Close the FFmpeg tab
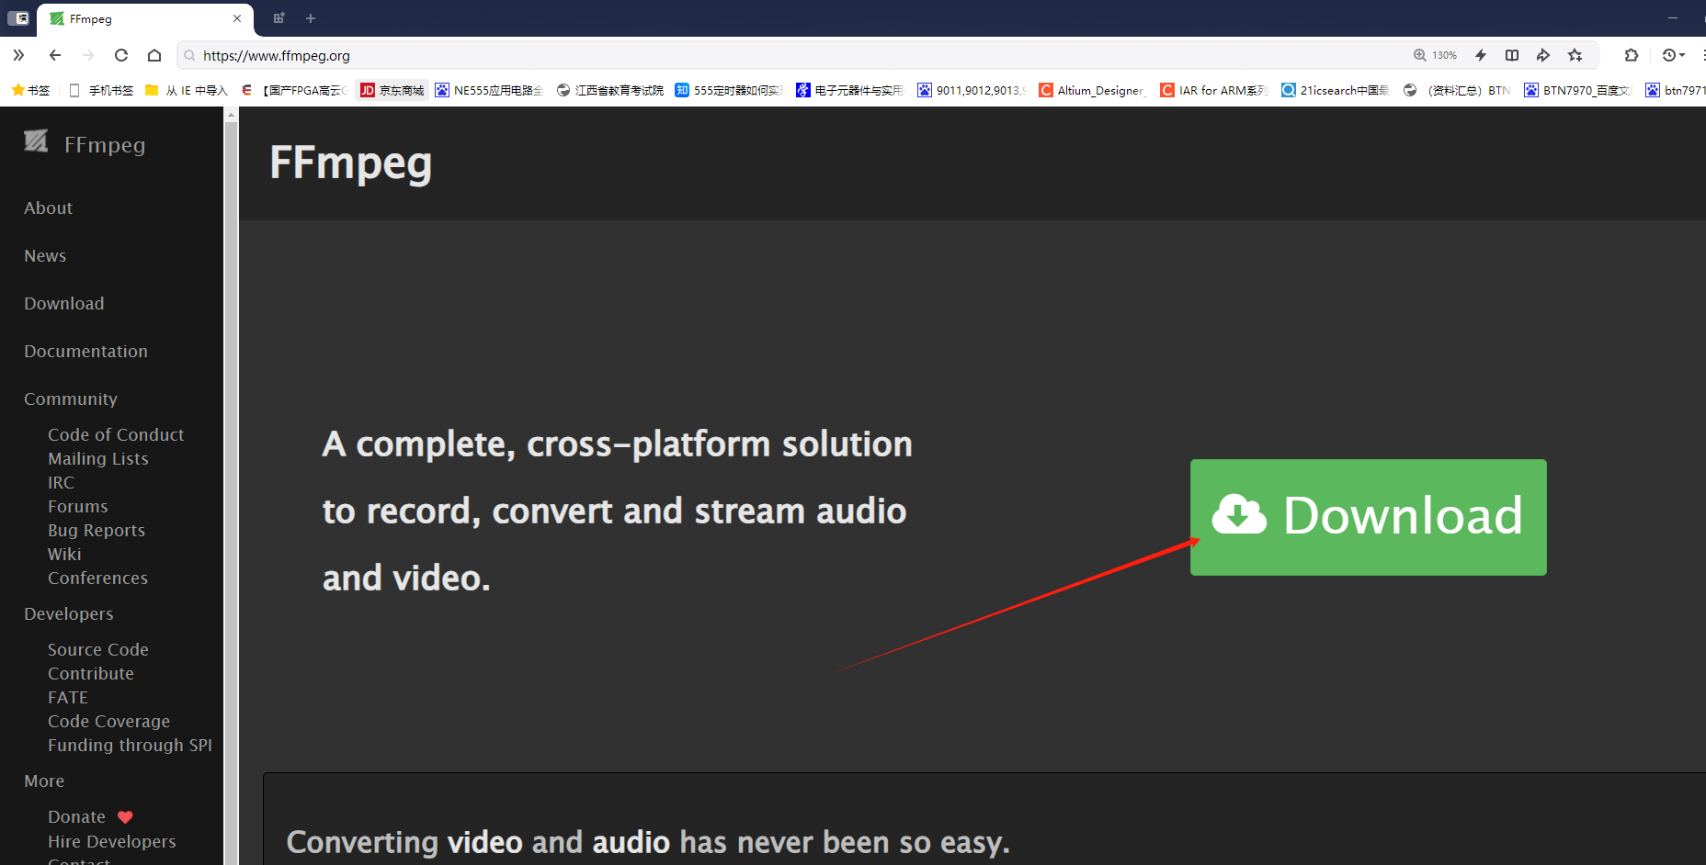Screen dimensions: 1706x865 pos(237,18)
